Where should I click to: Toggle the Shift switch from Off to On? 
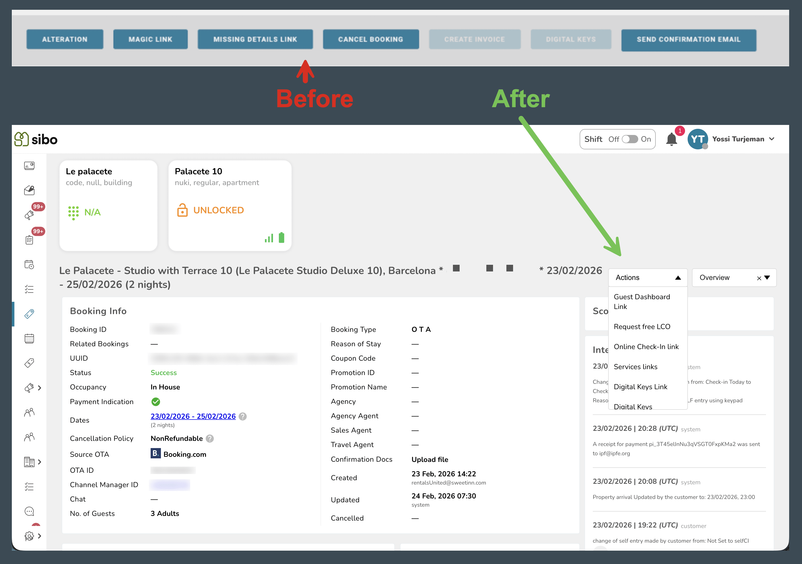[x=630, y=139]
